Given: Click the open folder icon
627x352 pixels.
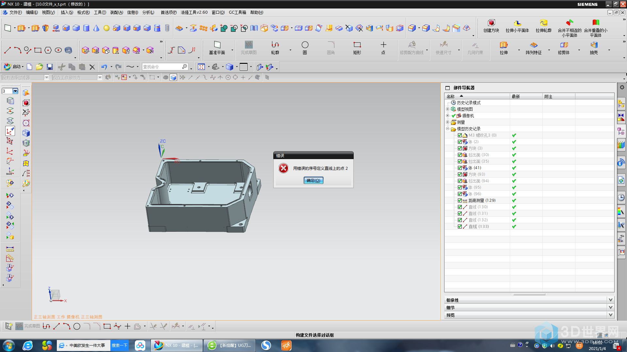Looking at the screenshot, I should pos(39,67).
